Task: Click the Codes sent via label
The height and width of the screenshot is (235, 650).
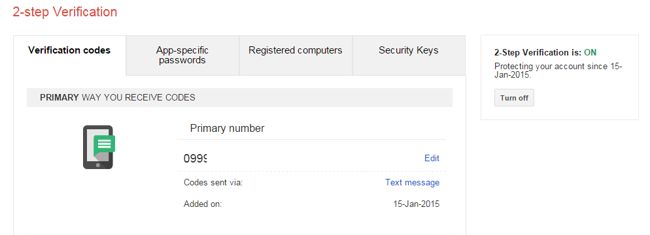Action: click(213, 183)
